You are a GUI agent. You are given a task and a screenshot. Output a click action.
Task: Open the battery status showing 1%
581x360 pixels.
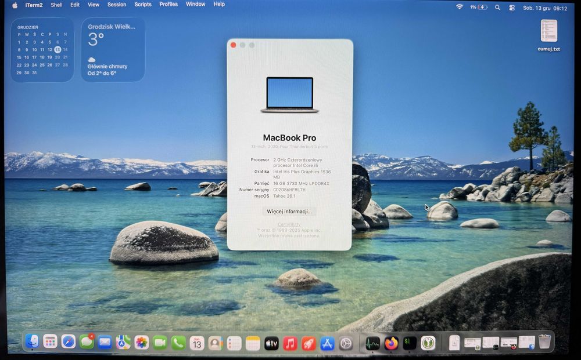click(x=479, y=8)
